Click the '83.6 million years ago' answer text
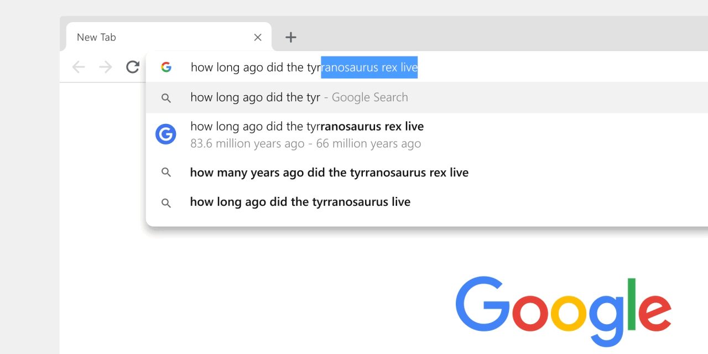The width and height of the screenshot is (708, 354). (x=247, y=144)
